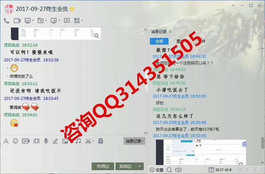
Task: Toggle the 消息记录 panel button
Action: tap(134, 141)
